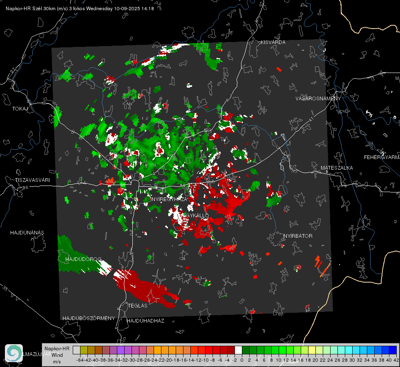Click the HAJDÚHADHÁZ town label
The width and height of the screenshot is (400, 367).
[x=146, y=321]
